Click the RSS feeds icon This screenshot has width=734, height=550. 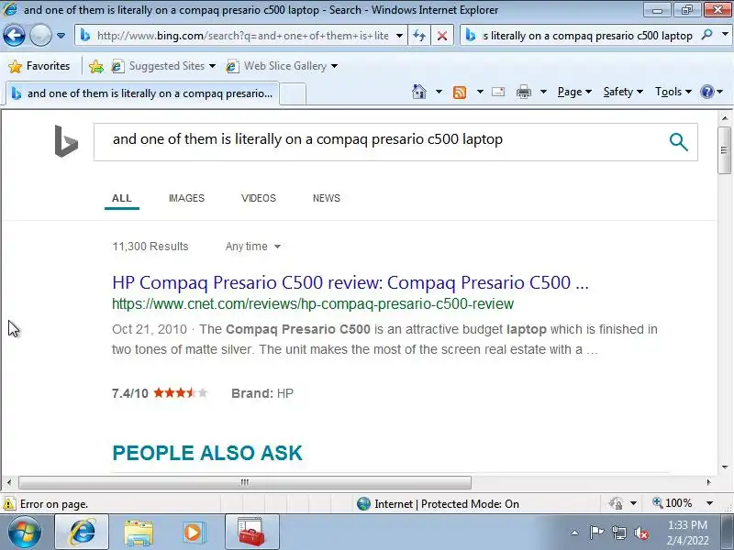pos(460,93)
